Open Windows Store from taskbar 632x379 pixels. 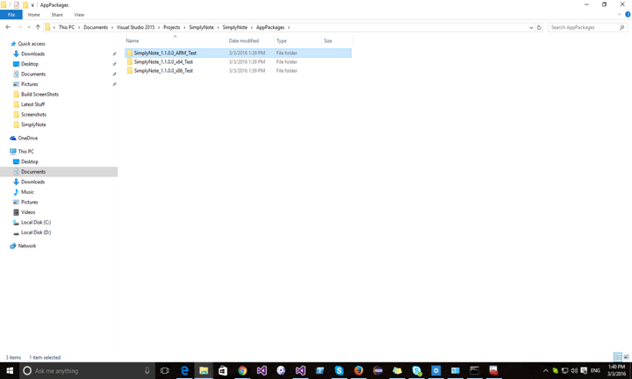coord(223,370)
